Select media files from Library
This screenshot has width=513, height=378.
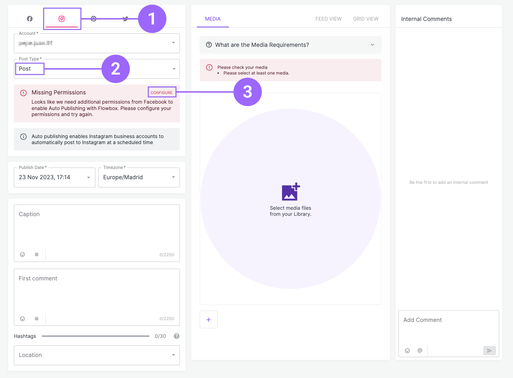tap(291, 199)
